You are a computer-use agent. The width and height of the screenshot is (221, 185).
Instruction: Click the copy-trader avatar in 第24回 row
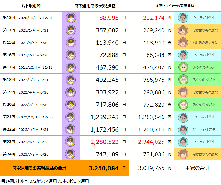(70, 154)
